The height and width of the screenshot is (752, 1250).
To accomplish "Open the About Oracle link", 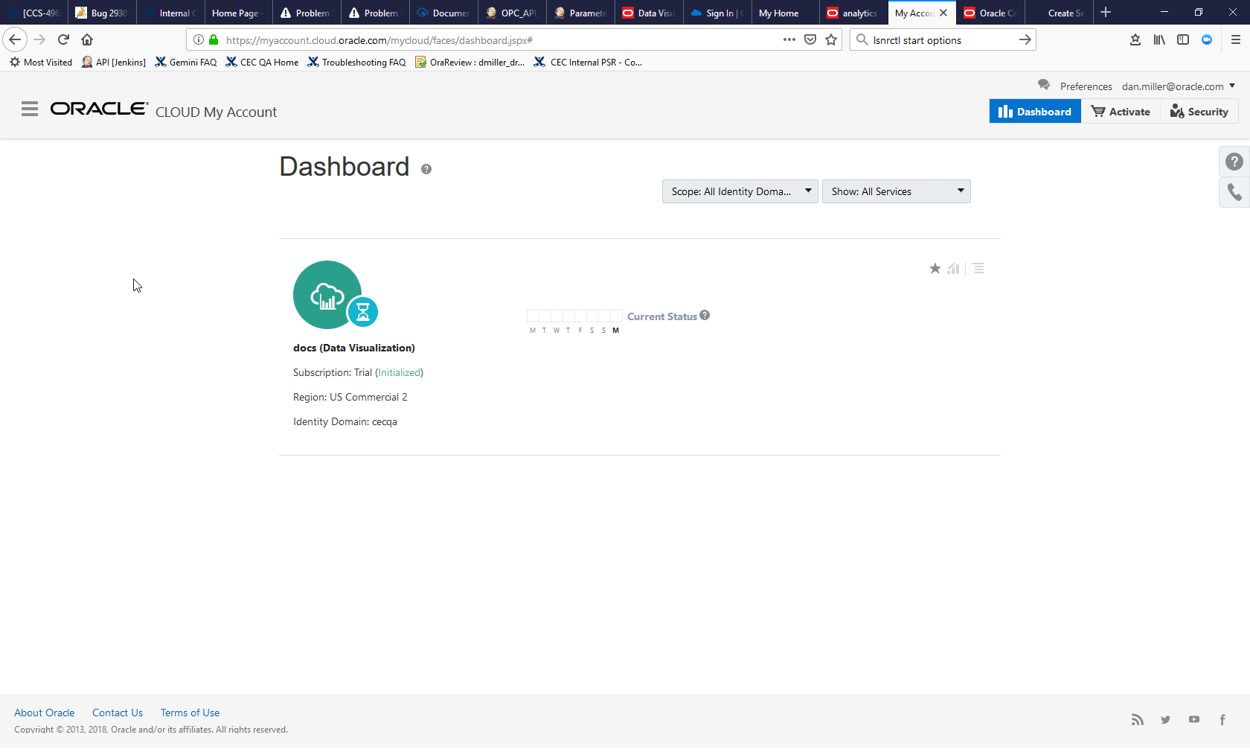I will [x=45, y=713].
